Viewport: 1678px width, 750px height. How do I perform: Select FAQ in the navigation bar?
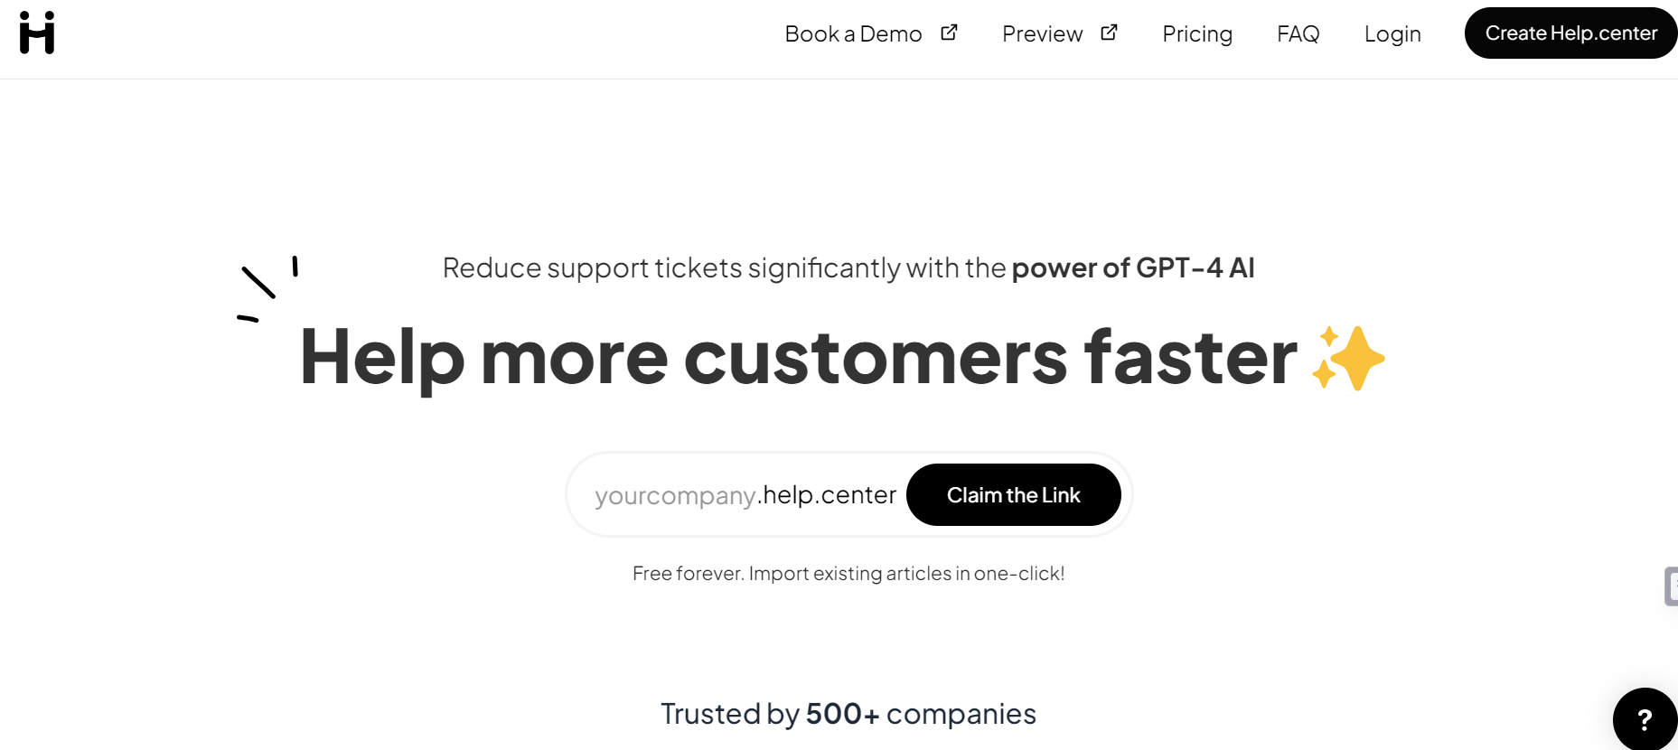pyautogui.click(x=1298, y=33)
